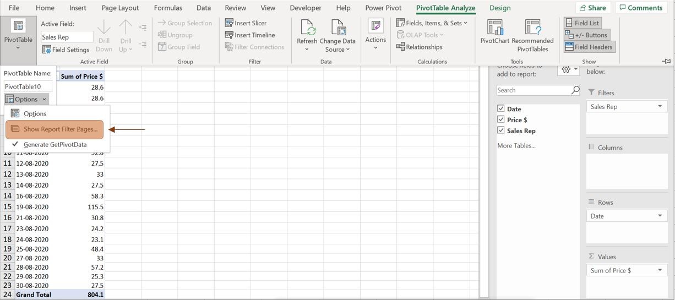
Task: Switch to the Review tab
Action: point(235,8)
